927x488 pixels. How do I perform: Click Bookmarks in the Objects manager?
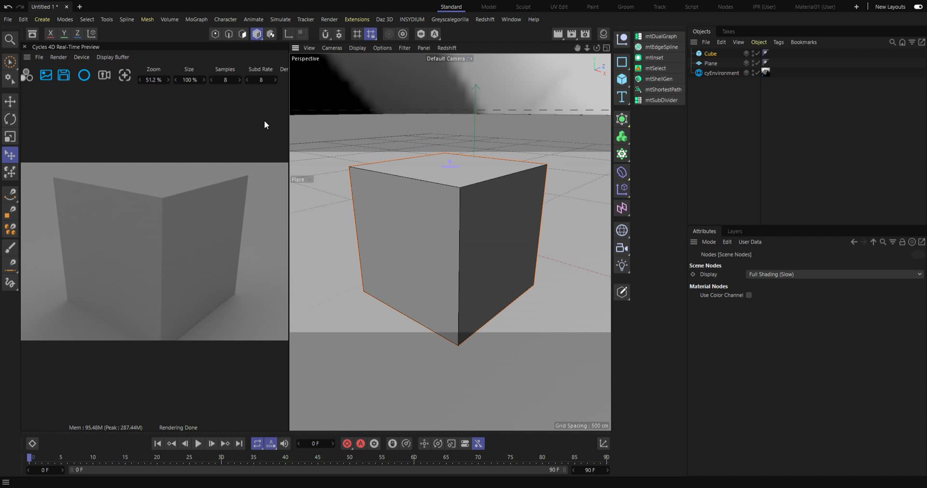coord(803,42)
